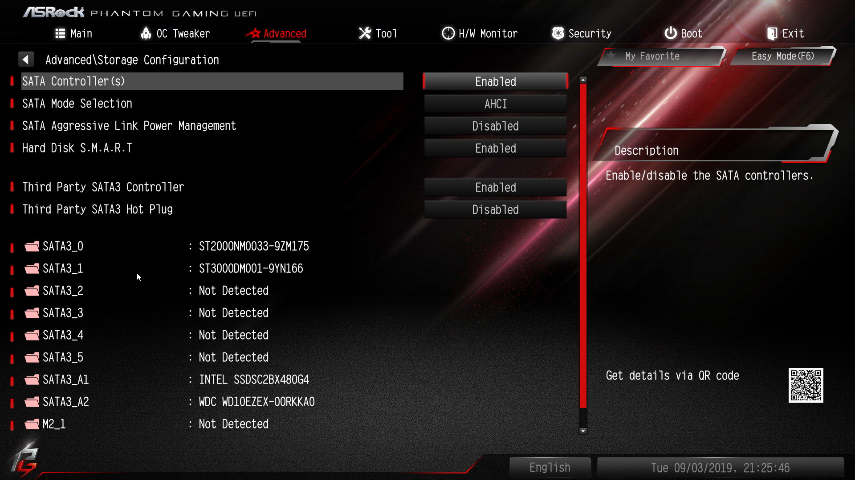
Task: Click the Easy Mode(F6) button
Action: (782, 56)
